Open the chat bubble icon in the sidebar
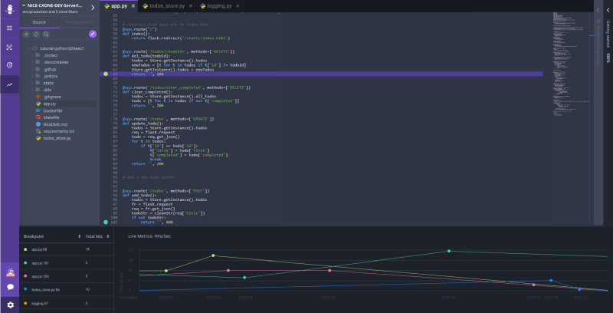The image size is (613, 313). [x=11, y=287]
